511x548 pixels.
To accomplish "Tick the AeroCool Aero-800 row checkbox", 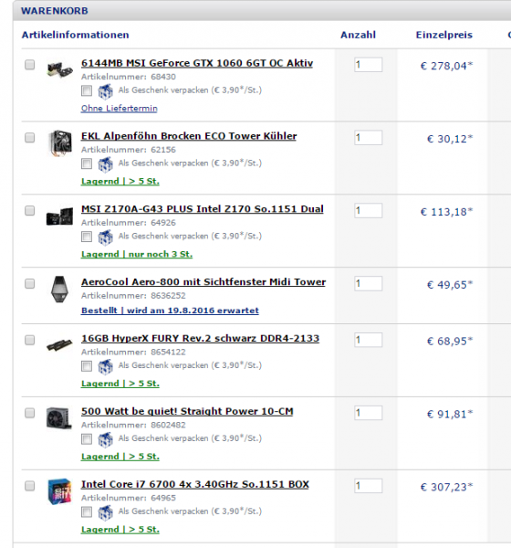I will tap(30, 283).
